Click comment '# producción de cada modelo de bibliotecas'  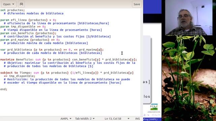[53, 53]
